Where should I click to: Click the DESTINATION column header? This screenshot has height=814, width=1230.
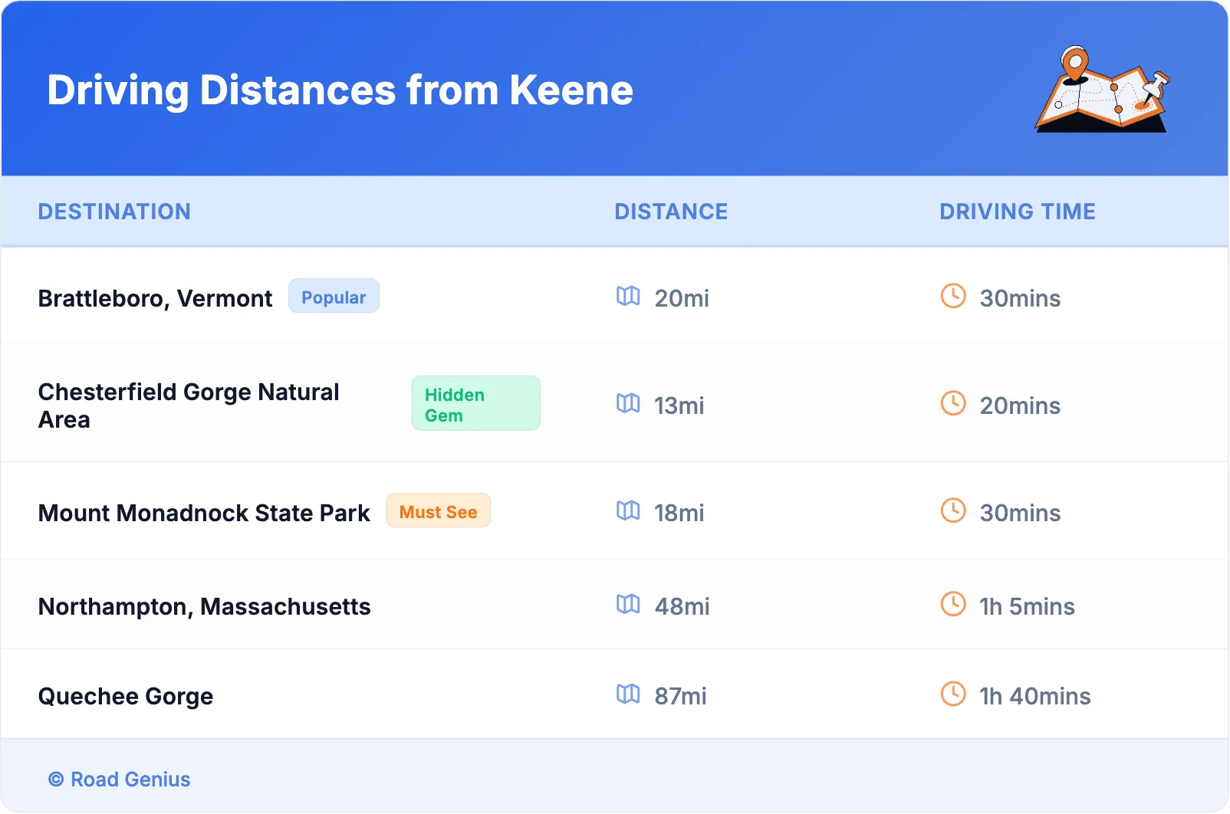(x=114, y=212)
